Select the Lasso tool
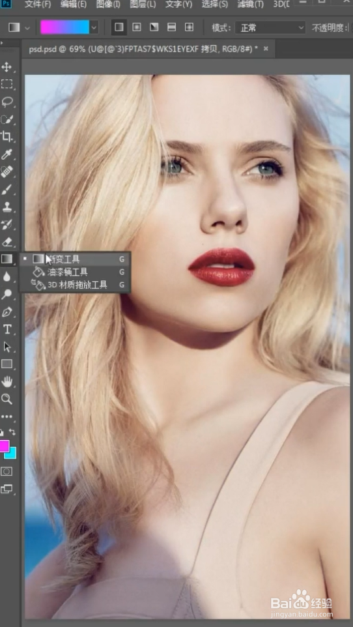Screen dimensions: 353x627 pos(7,102)
